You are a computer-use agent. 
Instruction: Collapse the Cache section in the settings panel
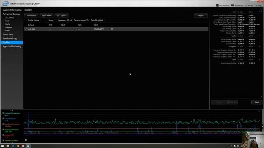(259, 36)
